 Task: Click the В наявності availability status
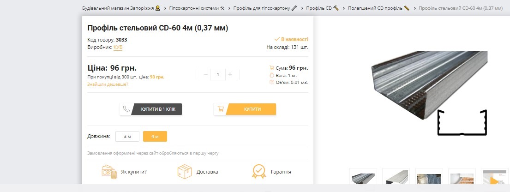[x=291, y=39]
